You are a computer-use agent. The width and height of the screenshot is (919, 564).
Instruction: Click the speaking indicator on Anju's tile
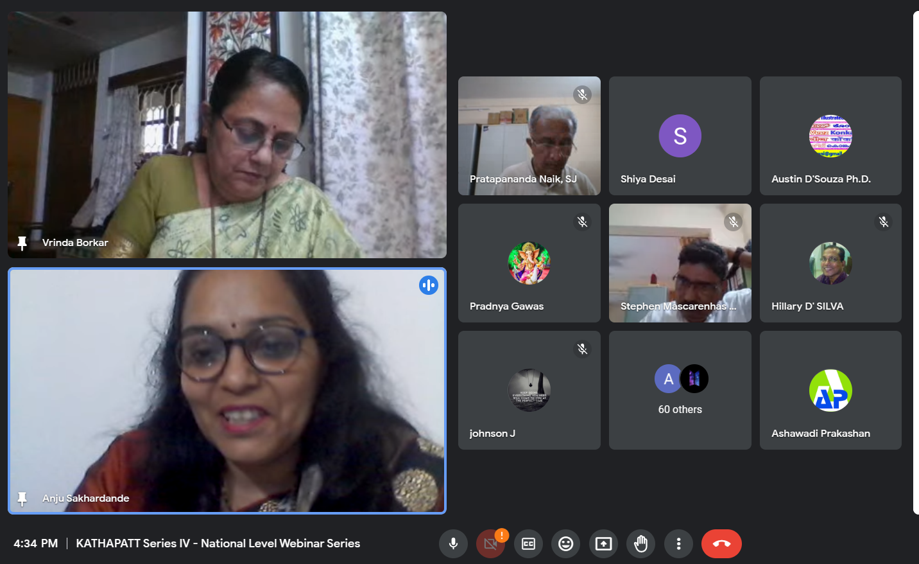point(429,285)
